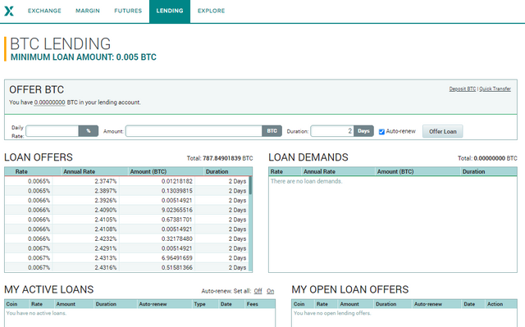
Task: Go to the Futures tab
Action: [128, 11]
